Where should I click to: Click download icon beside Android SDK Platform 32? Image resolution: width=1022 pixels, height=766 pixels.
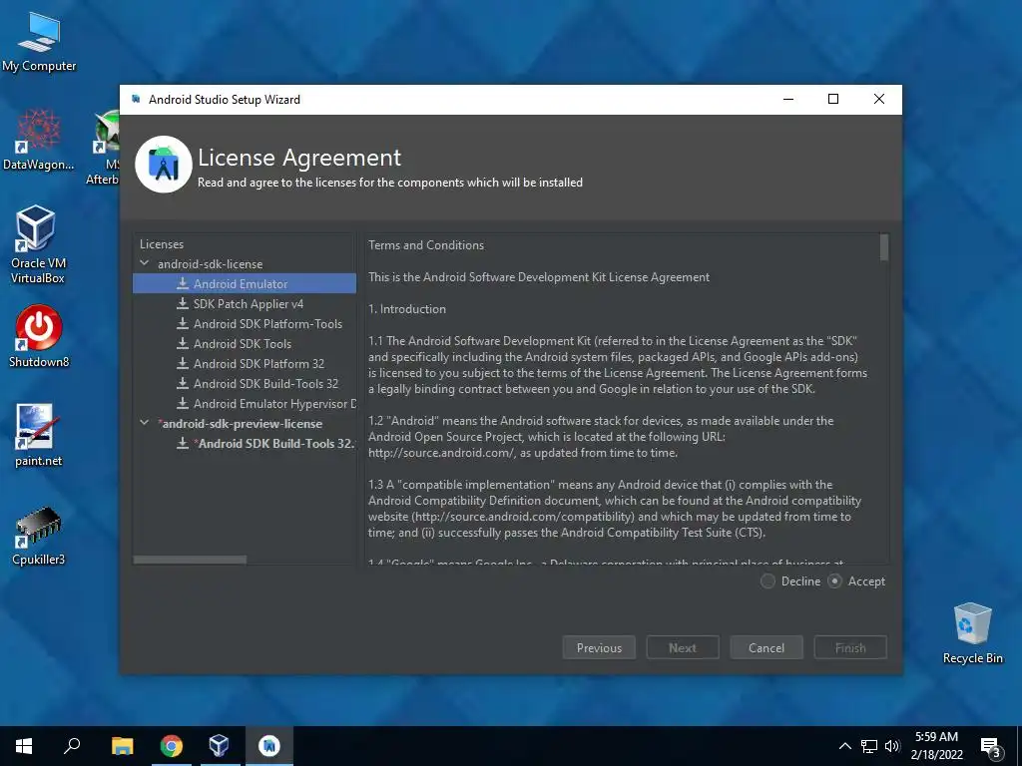click(x=183, y=363)
